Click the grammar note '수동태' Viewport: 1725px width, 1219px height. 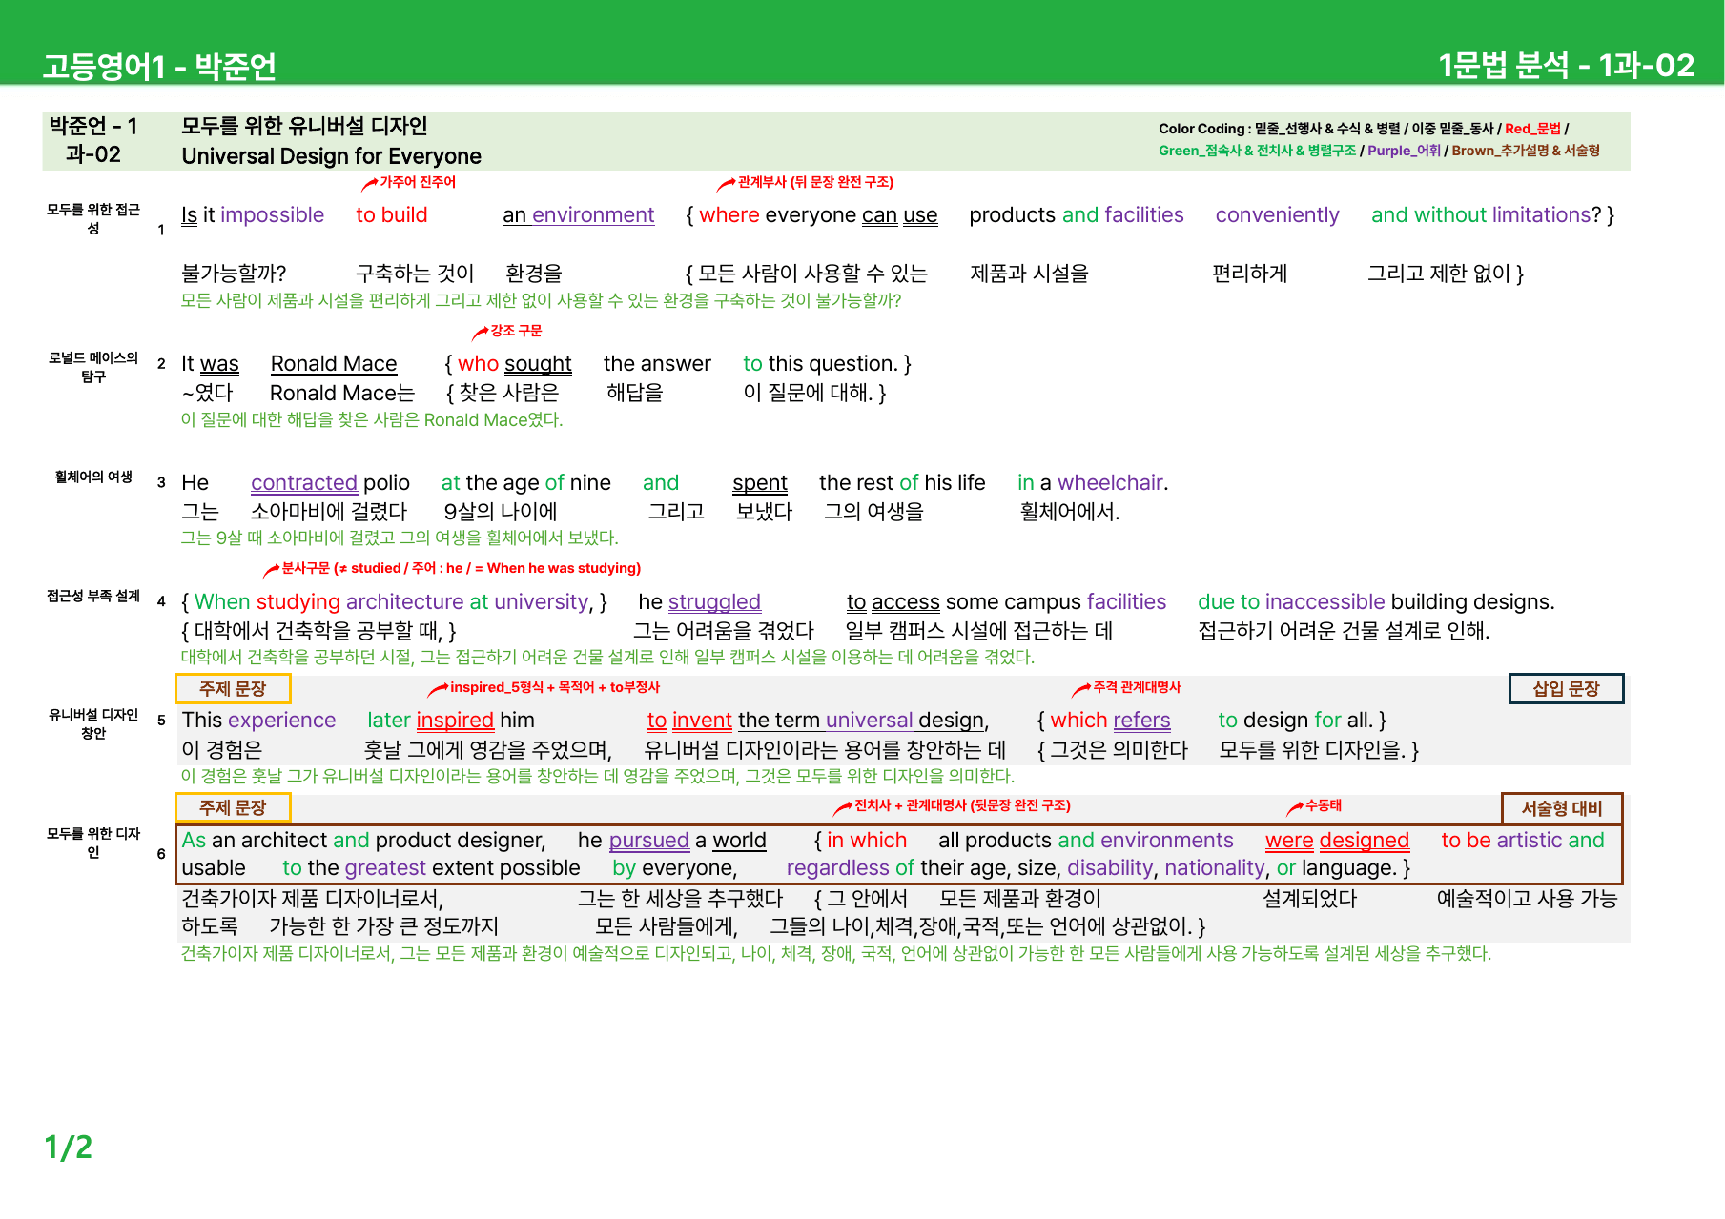point(1323,806)
